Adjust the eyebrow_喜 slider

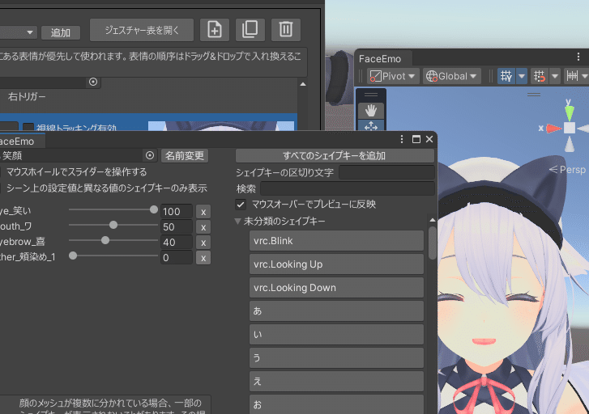pyautogui.click(x=113, y=240)
